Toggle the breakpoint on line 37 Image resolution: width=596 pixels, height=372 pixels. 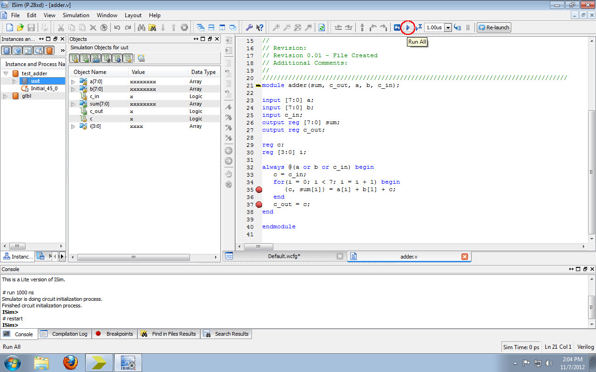click(x=259, y=204)
